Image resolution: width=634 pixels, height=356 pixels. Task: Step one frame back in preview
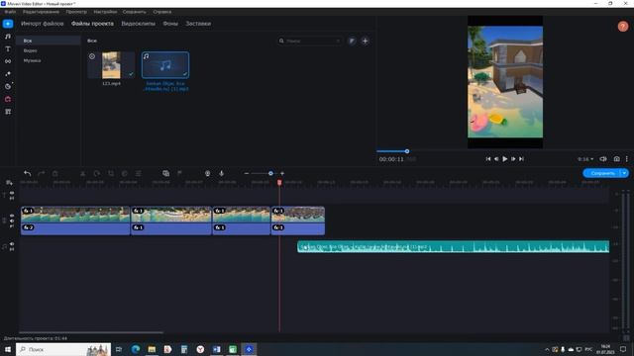pos(496,159)
